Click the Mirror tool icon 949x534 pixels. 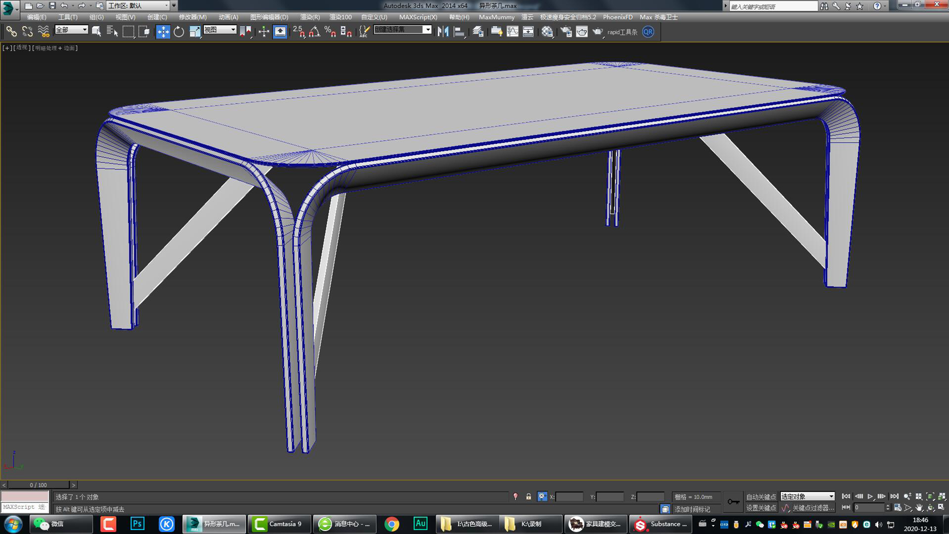click(443, 31)
